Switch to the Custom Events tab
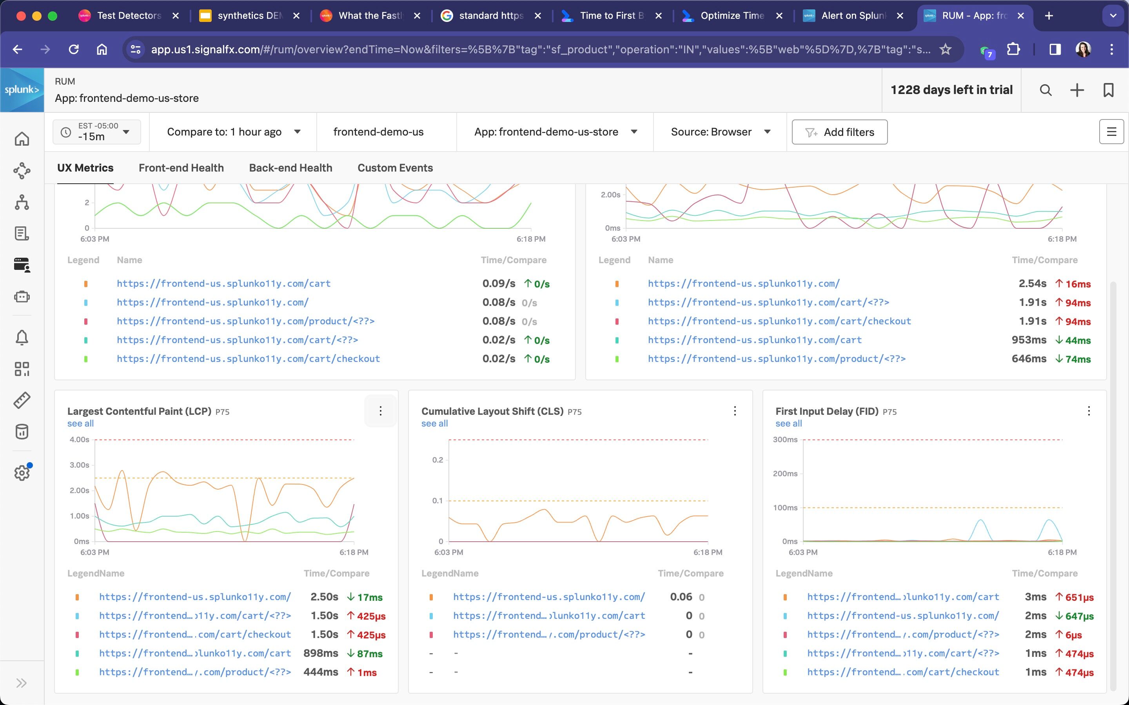 [x=395, y=168]
